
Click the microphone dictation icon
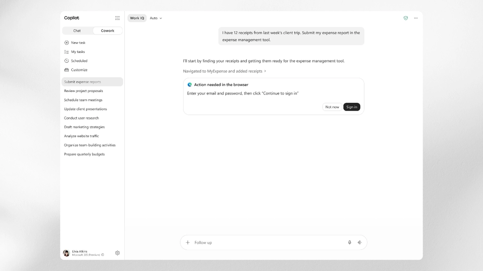[350, 242]
